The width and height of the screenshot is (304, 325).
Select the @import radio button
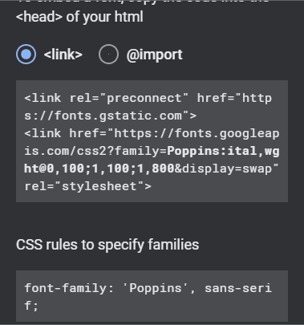pos(108,55)
